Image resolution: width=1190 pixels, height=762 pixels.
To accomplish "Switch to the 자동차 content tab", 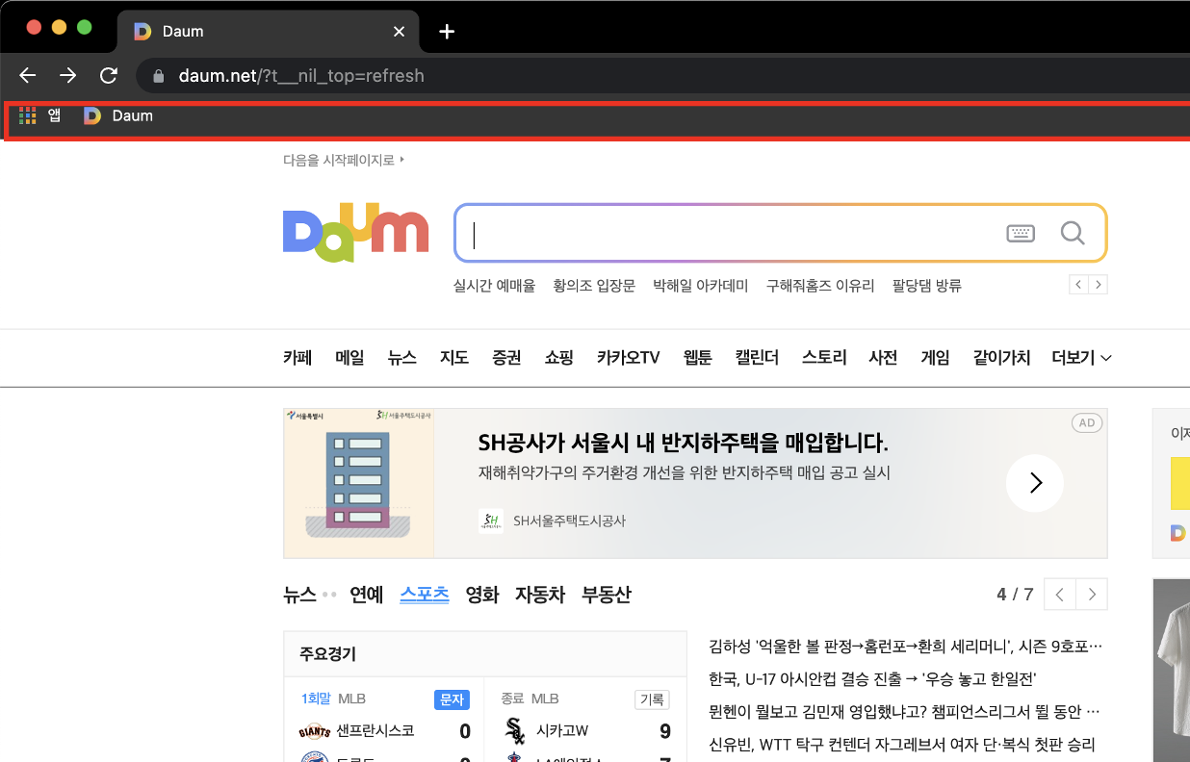I will 540,595.
